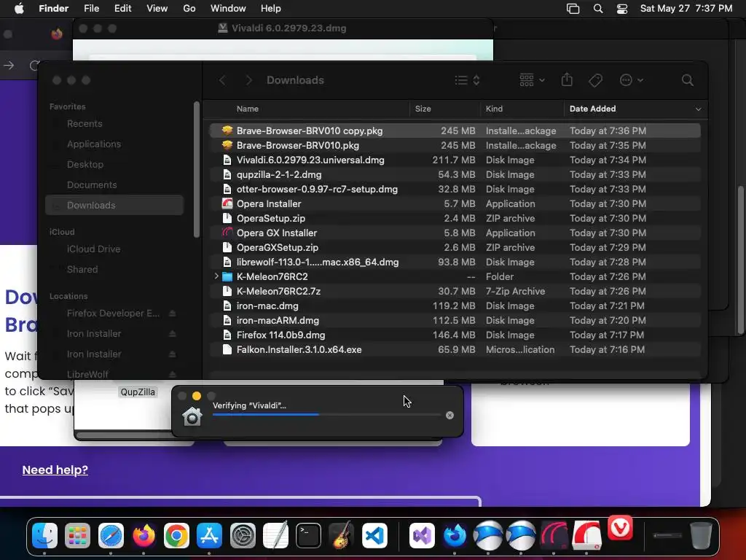Viewport: 746px width, 560px height.
Task: Select Opera GX Installer application
Action: pos(455,233)
